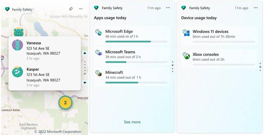Open the Microsoft Edge usage entry
Screen dimensions: 264x135
132,35
